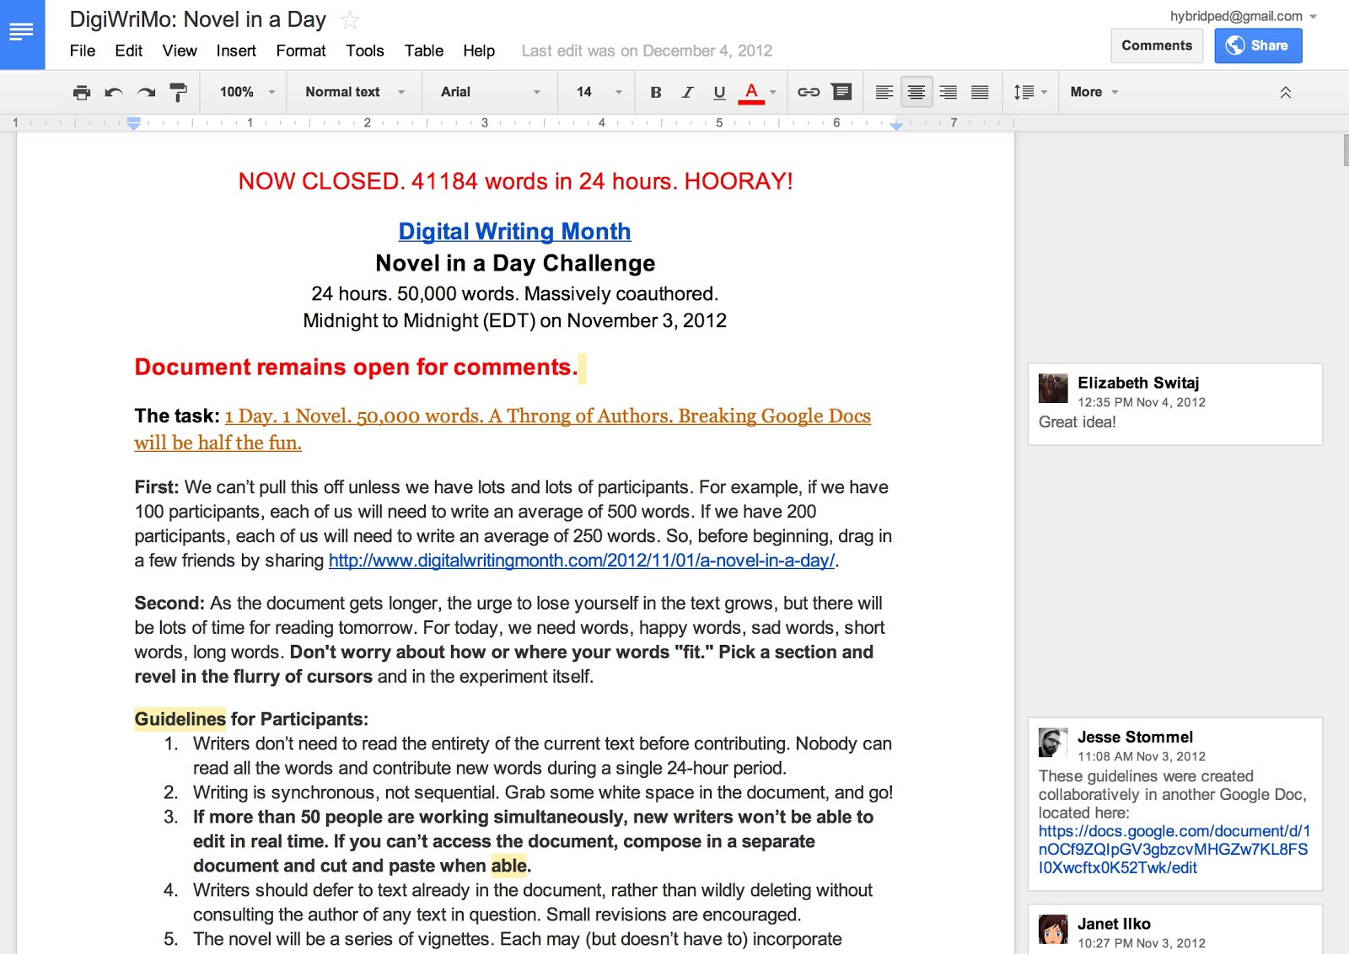
Task: Click the 'Midnight to Midnight (EDT)' line
Action: tap(514, 321)
